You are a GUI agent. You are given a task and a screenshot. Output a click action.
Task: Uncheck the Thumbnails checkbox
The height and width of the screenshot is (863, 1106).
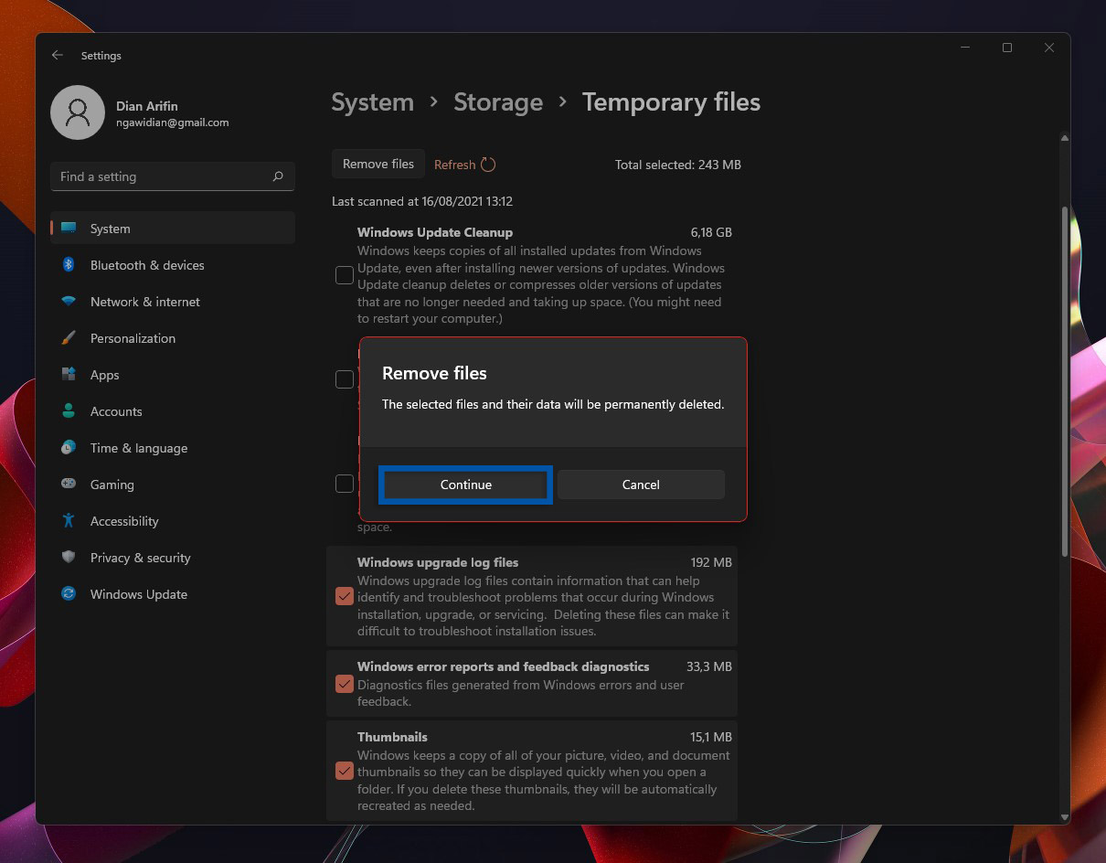(345, 771)
